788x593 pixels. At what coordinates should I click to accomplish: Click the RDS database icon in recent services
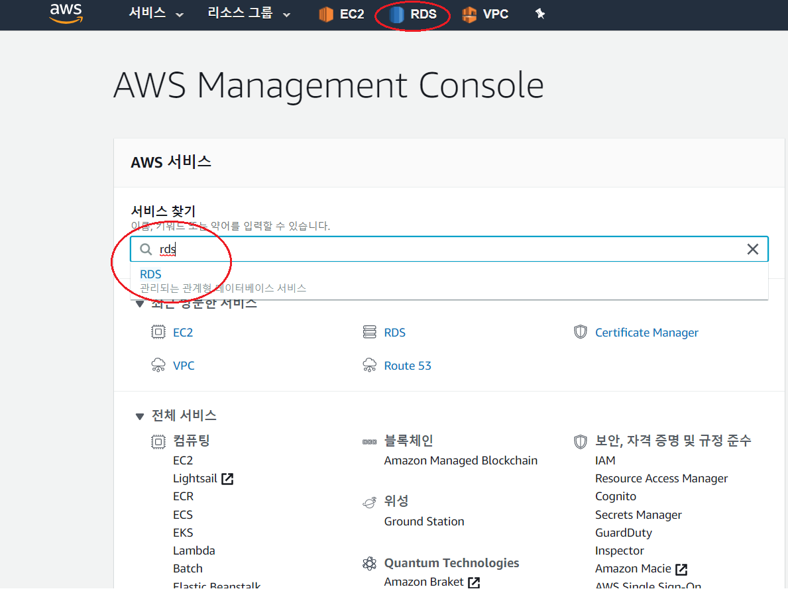[369, 332]
